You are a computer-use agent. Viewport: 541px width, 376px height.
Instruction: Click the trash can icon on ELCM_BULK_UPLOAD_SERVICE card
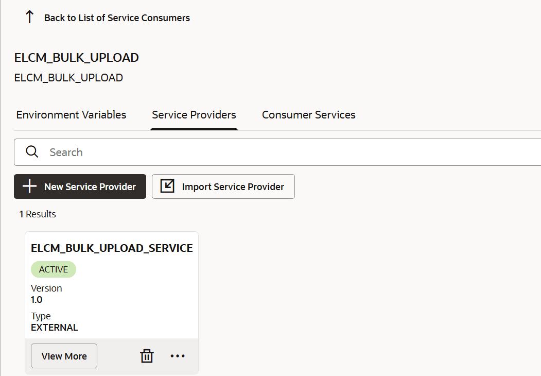147,355
